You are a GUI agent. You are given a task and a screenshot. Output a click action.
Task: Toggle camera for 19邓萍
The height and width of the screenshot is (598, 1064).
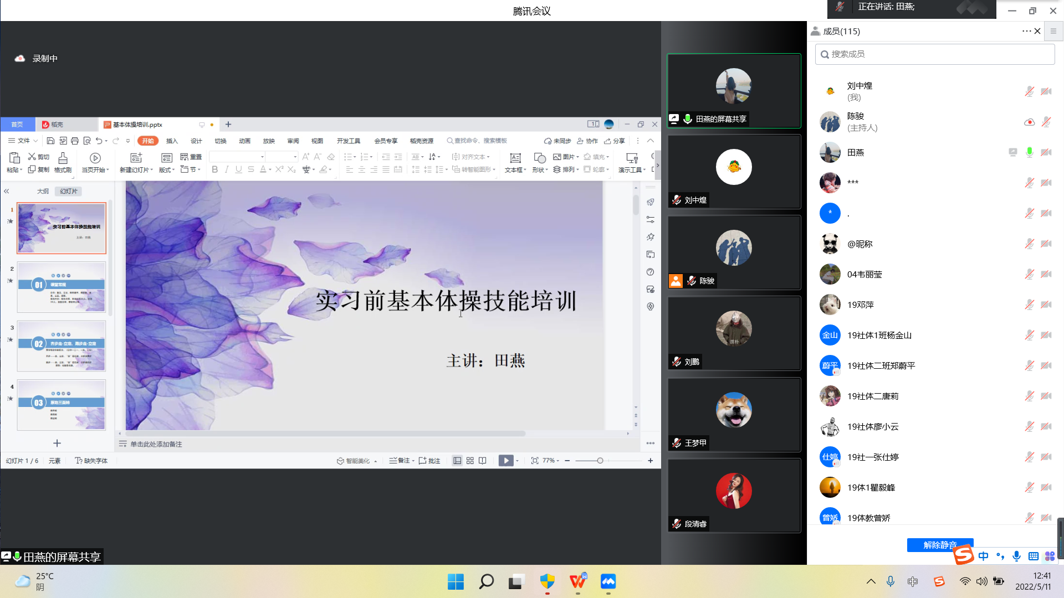[x=1046, y=305]
